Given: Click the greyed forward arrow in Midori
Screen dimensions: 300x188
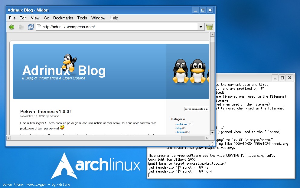Looking at the screenshot, I should (x=21, y=27).
